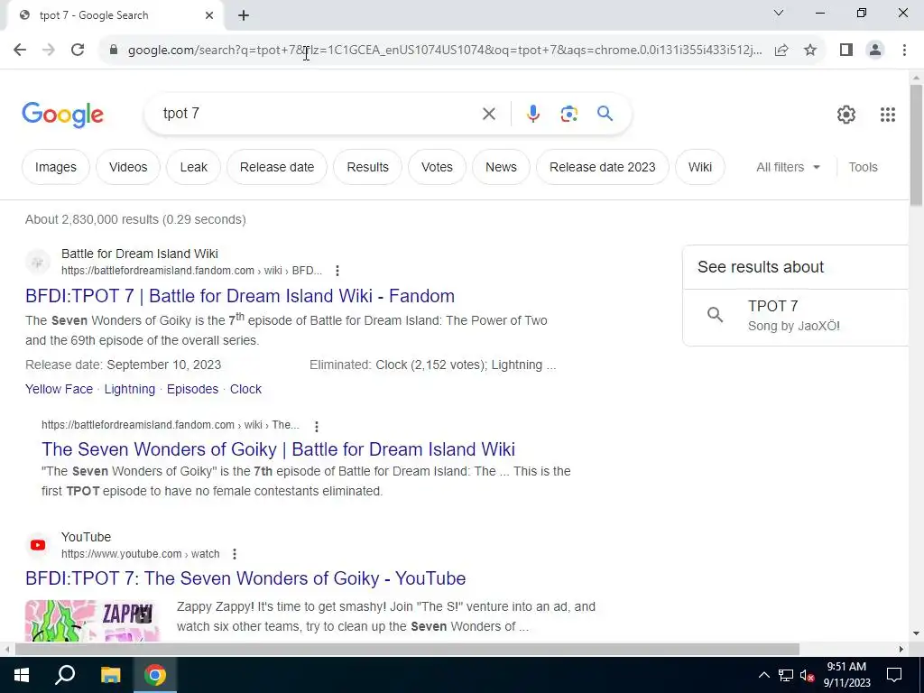The width and height of the screenshot is (924, 693).
Task: Expand the All filters dropdown
Action: click(x=788, y=167)
